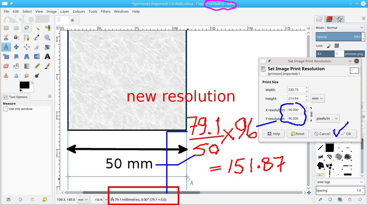The width and height of the screenshot is (368, 205).
Task: Click the Cancel button in dialog
Action: [322, 134]
